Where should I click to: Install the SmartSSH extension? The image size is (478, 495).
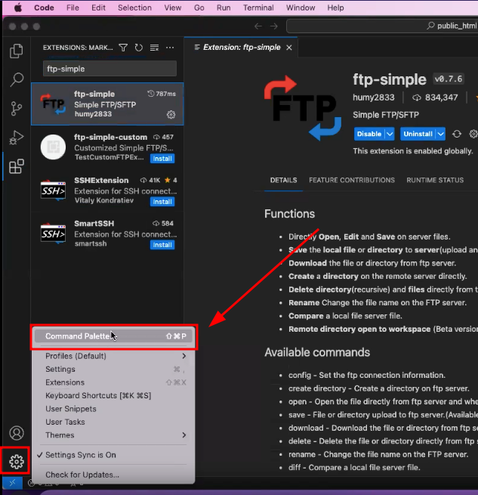tap(162, 245)
